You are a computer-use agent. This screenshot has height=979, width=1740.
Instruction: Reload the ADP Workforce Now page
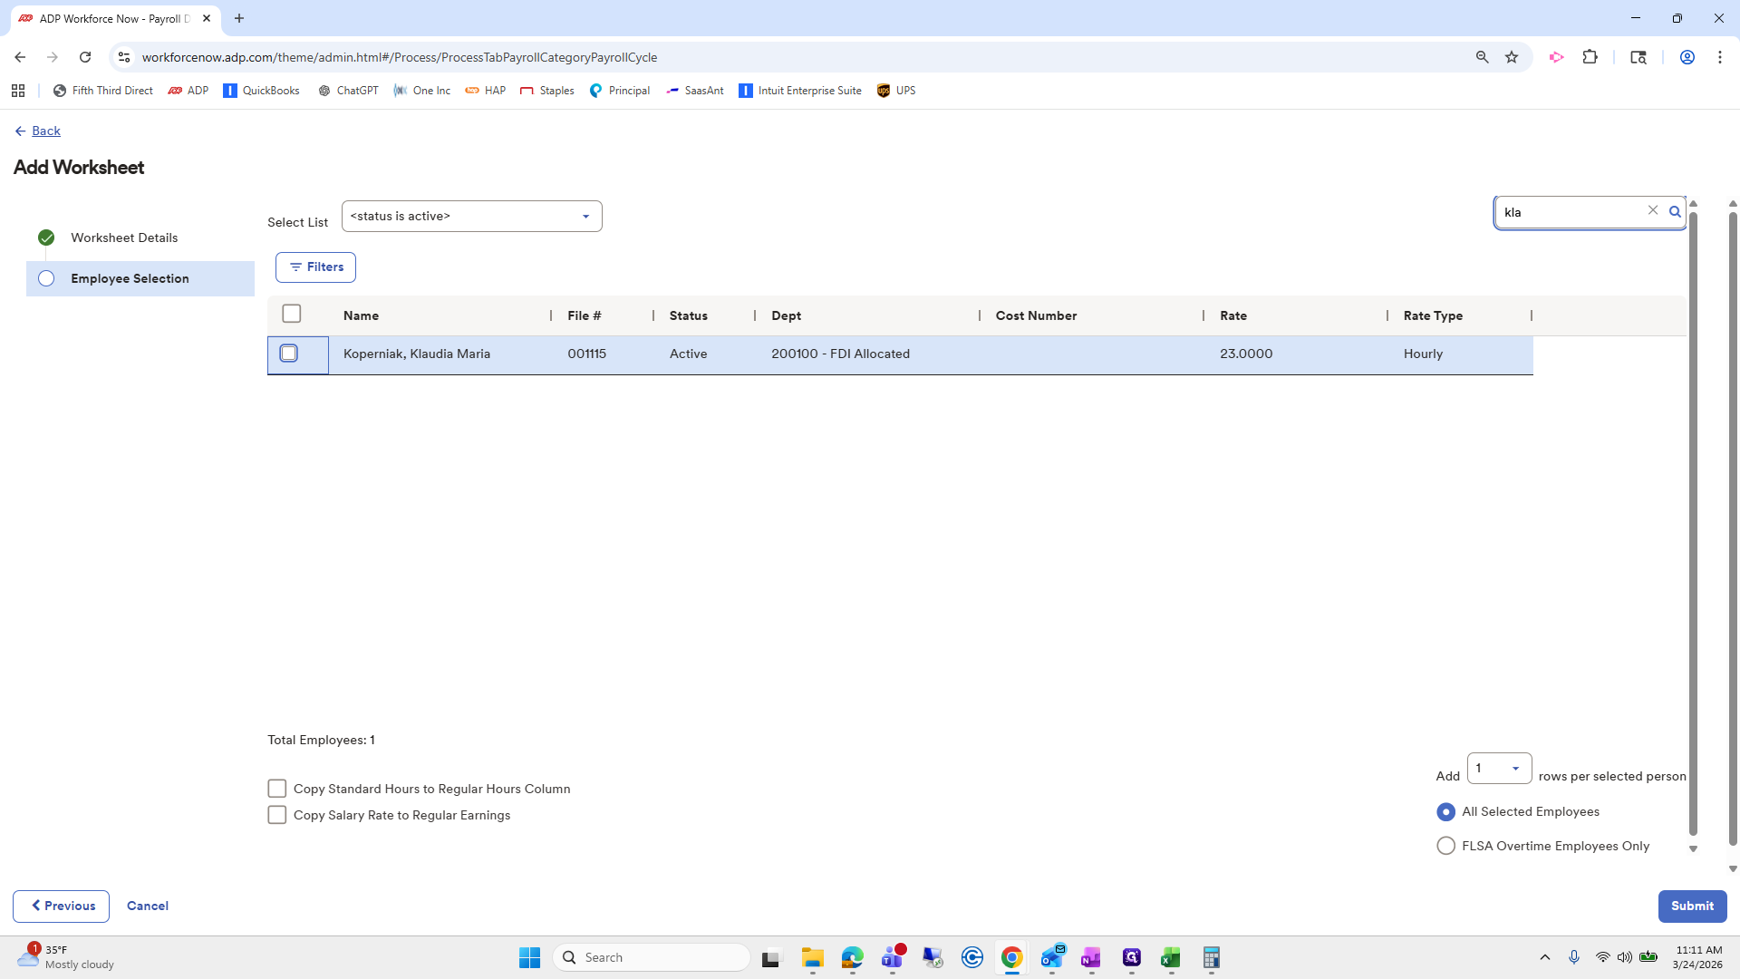coord(85,57)
